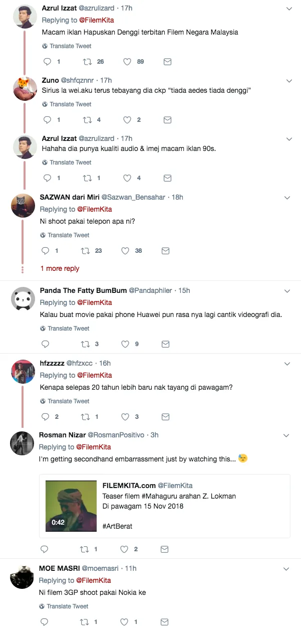The width and height of the screenshot is (301, 629).
Task: Play the Mahaguru teaser video thumbnail
Action: [71, 506]
